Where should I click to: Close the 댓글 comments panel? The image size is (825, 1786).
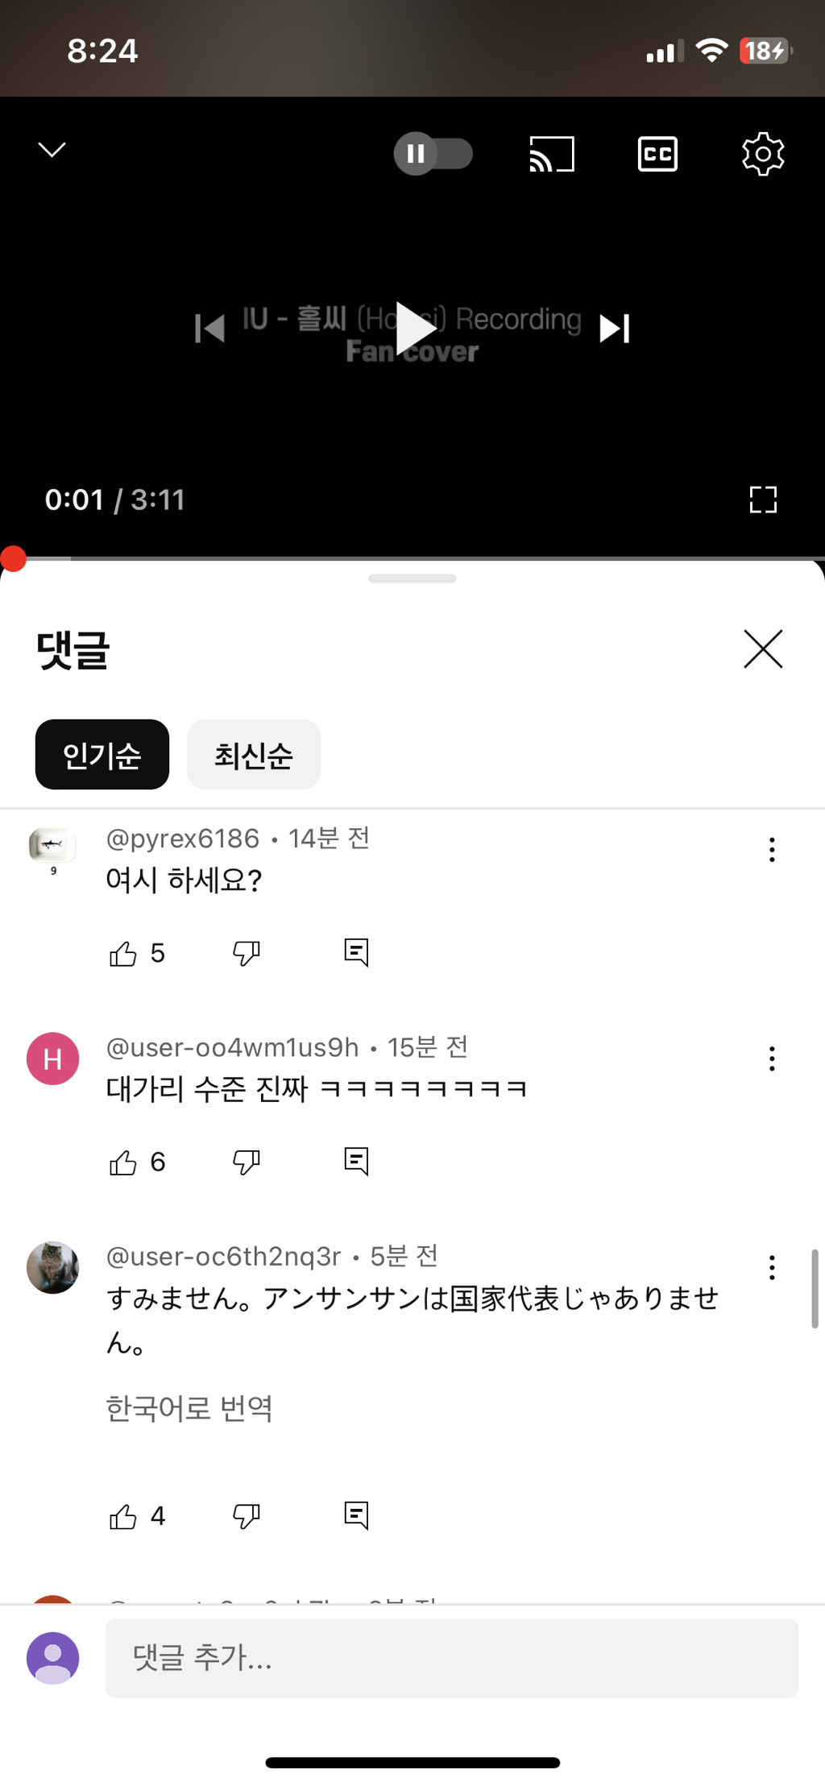(762, 649)
